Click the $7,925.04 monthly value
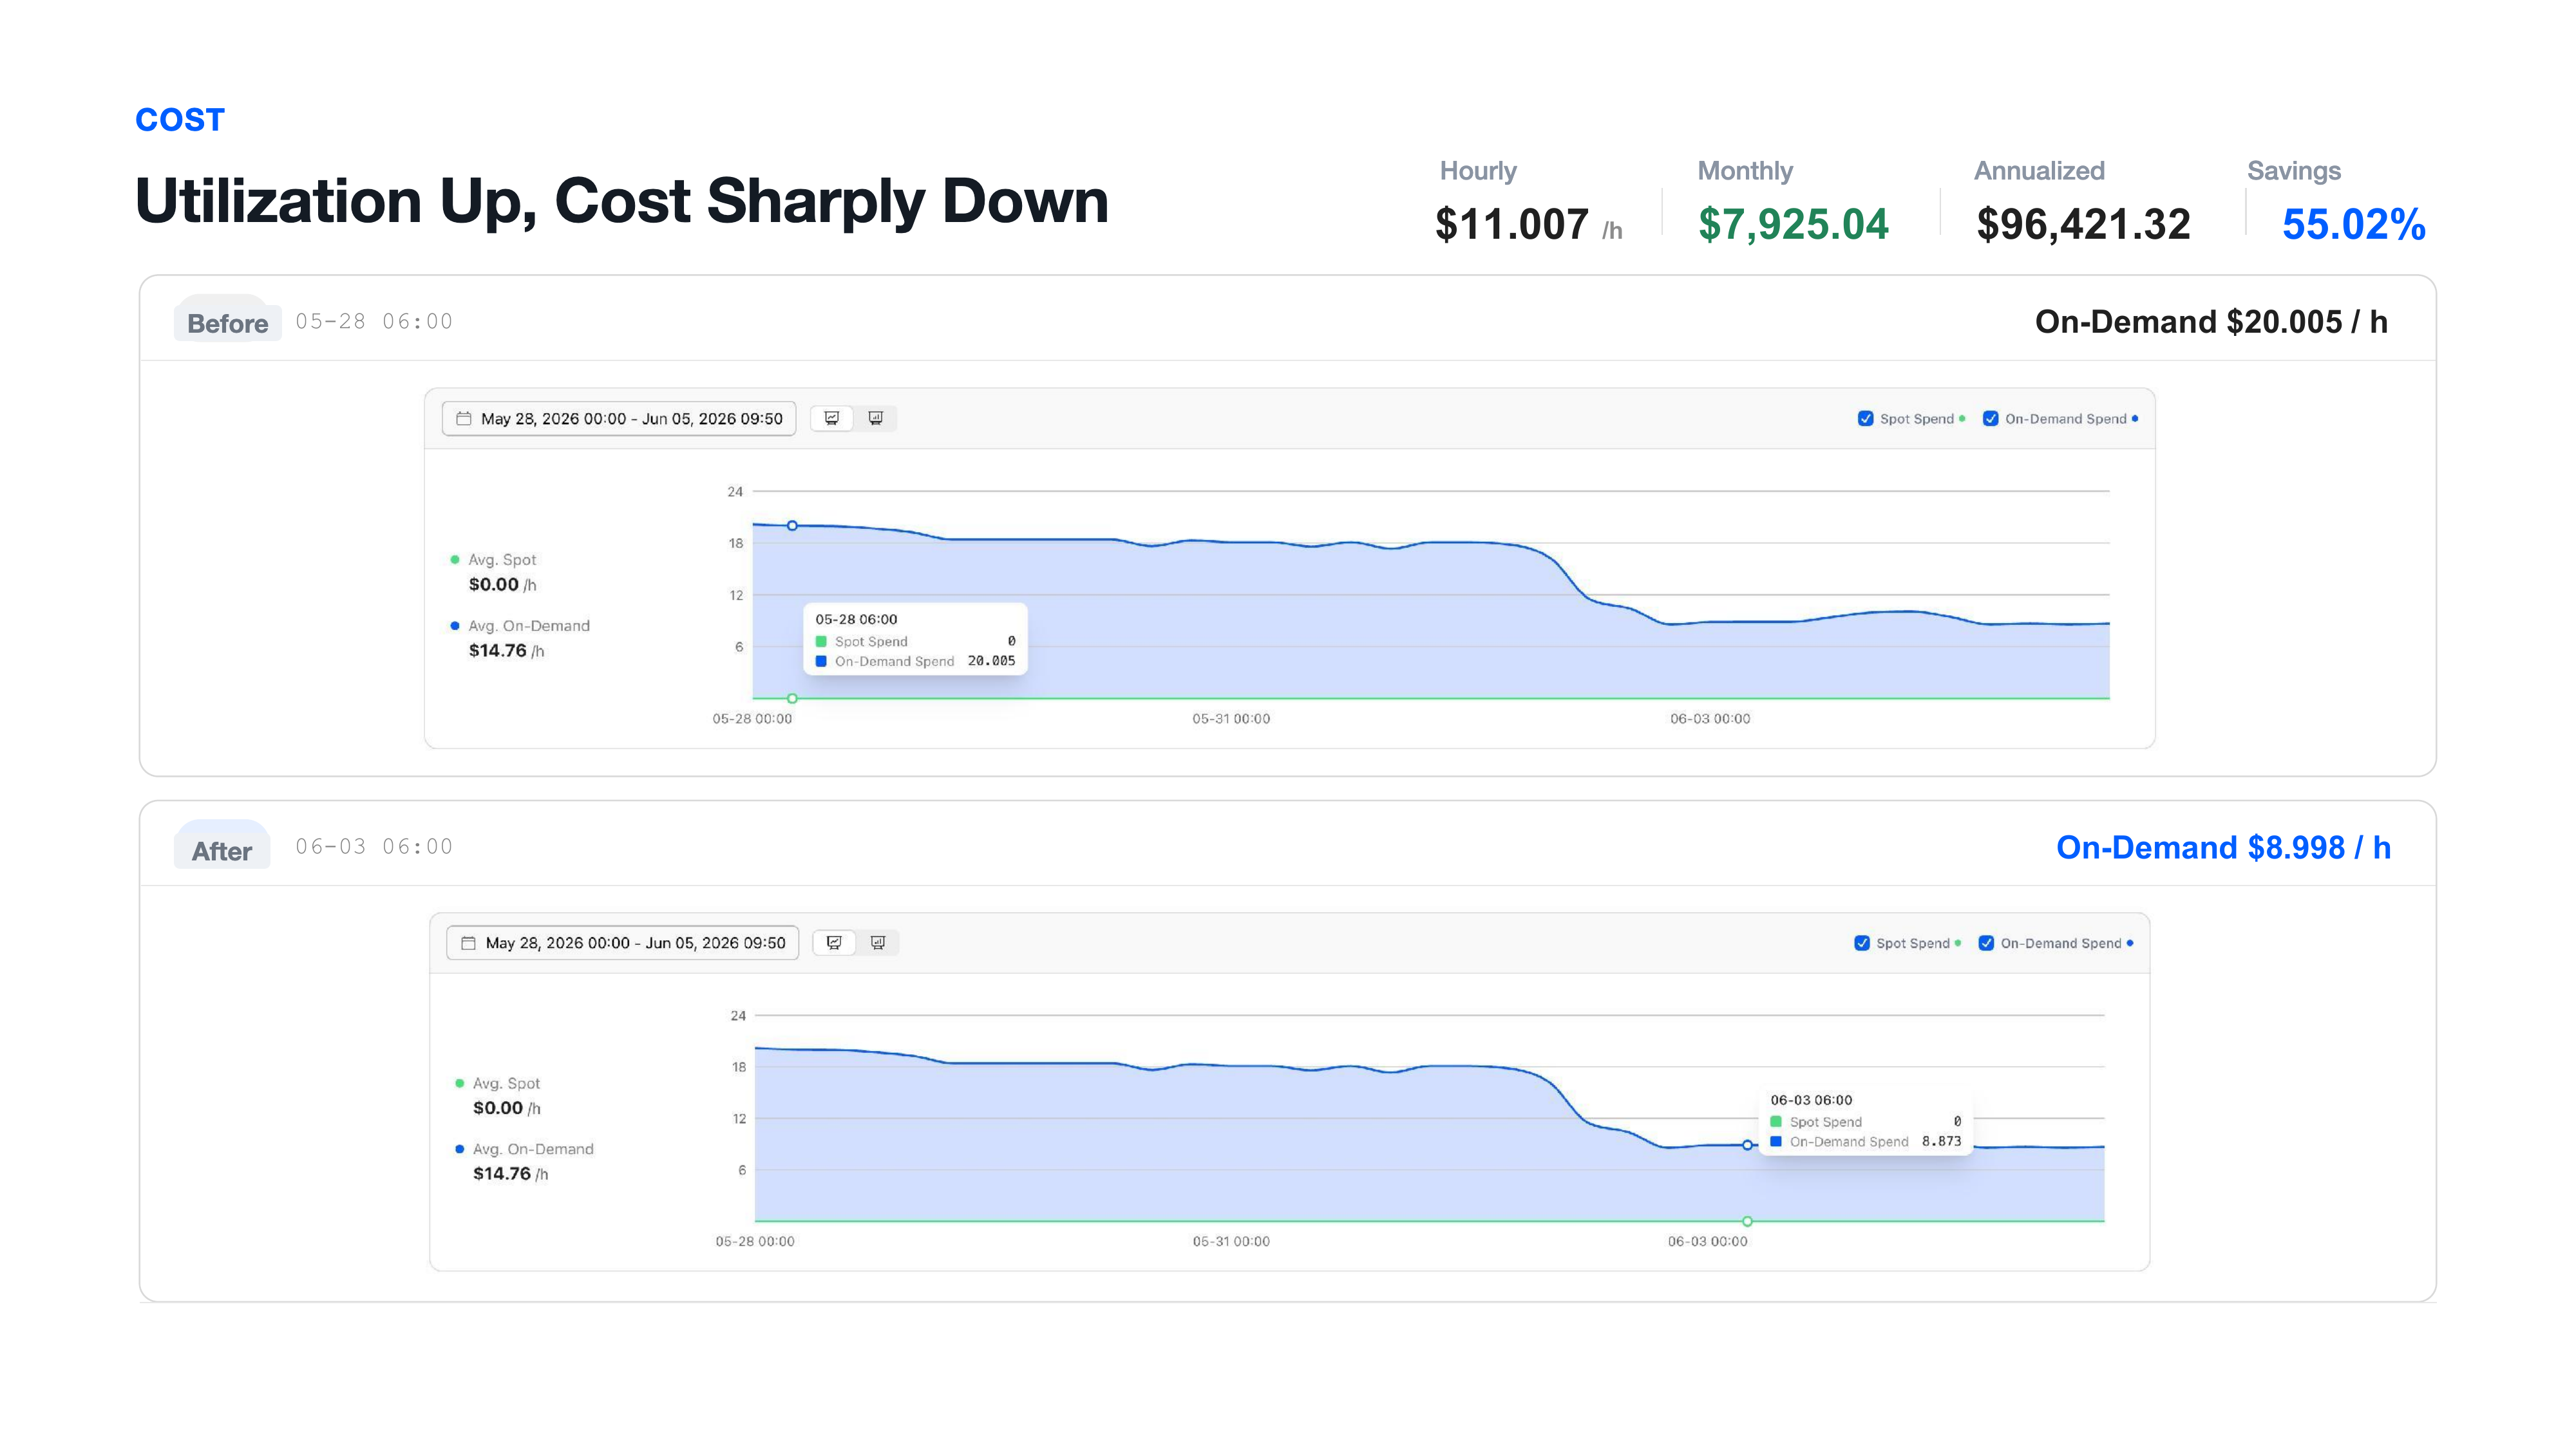Screen dimensions: 2576x1448 coord(1793,224)
